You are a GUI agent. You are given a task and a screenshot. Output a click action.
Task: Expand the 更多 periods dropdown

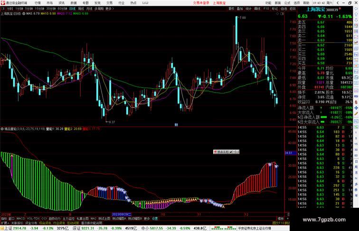[110, 9]
